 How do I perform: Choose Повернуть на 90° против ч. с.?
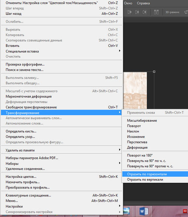coord(155,166)
